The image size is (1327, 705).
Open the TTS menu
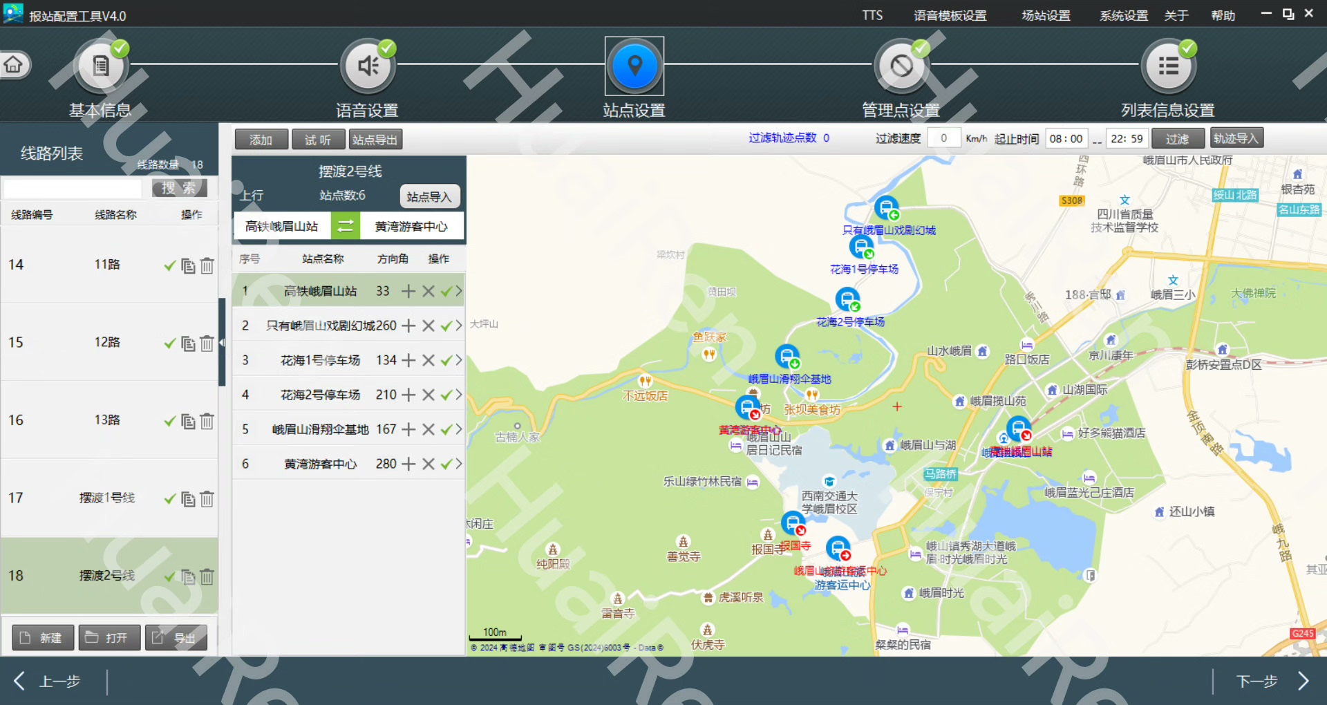coord(872,15)
